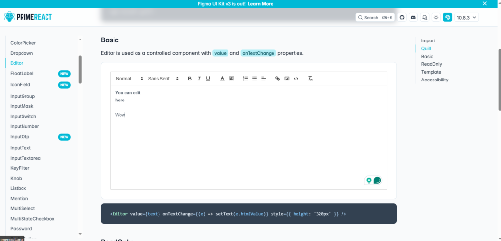Screen dimensions: 501x241
Task: Open the Discord community icon
Action: click(x=413, y=17)
